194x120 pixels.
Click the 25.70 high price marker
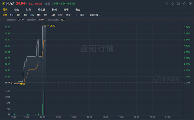pos(52,26)
